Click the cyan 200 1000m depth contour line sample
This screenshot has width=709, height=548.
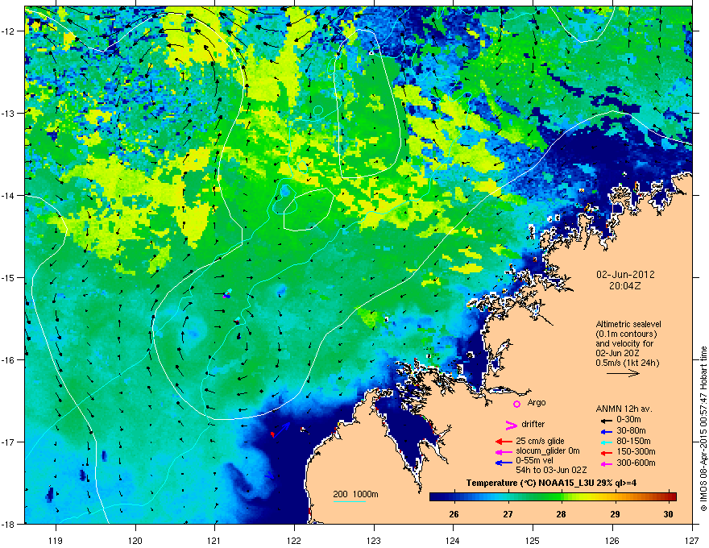click(349, 501)
